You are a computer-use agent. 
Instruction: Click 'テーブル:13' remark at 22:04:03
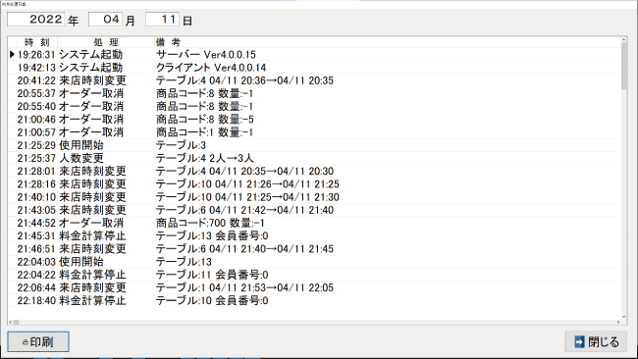[x=184, y=262]
